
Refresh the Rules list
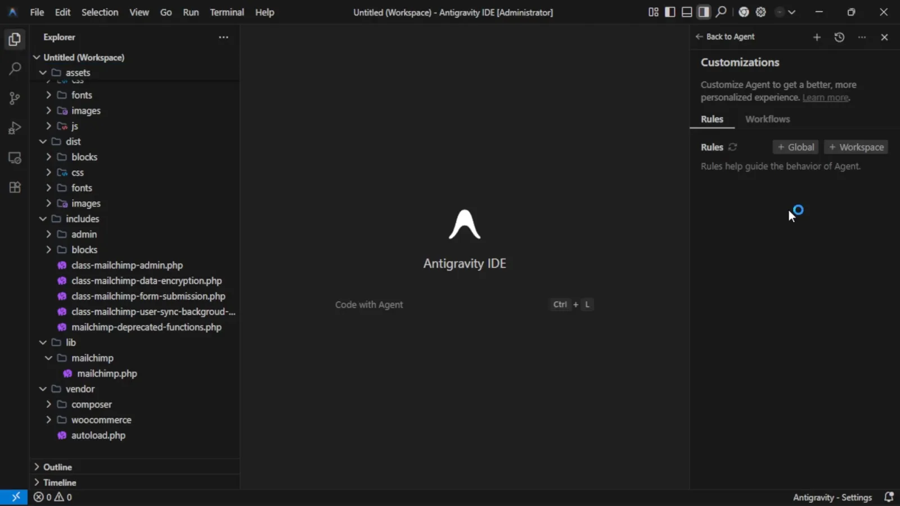pos(732,147)
